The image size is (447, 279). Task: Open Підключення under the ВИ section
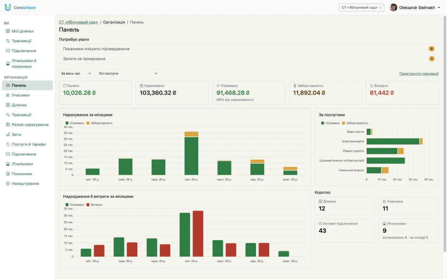[27, 51]
